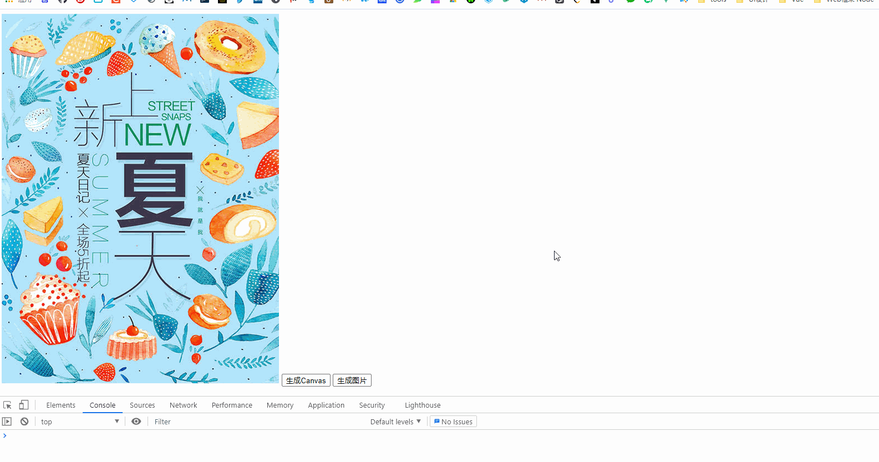The image size is (879, 462).
Task: Click the No Issues button
Action: pyautogui.click(x=453, y=422)
